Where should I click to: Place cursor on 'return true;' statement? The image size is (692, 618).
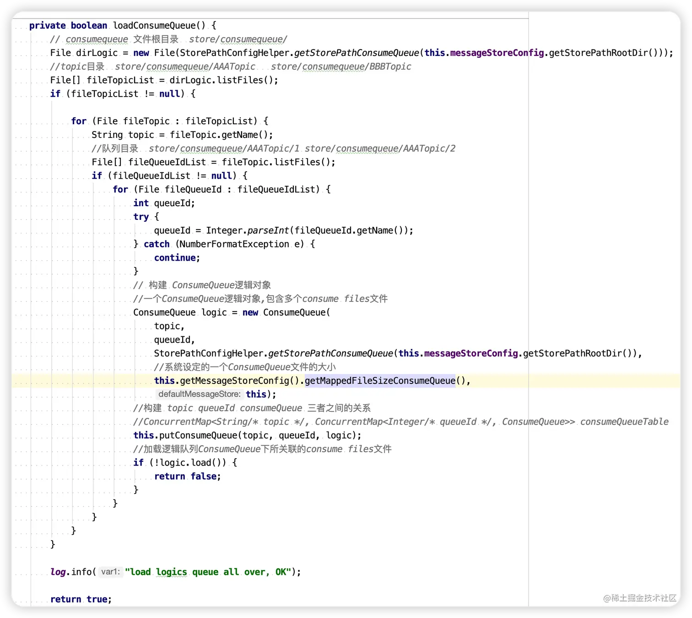tap(81, 599)
